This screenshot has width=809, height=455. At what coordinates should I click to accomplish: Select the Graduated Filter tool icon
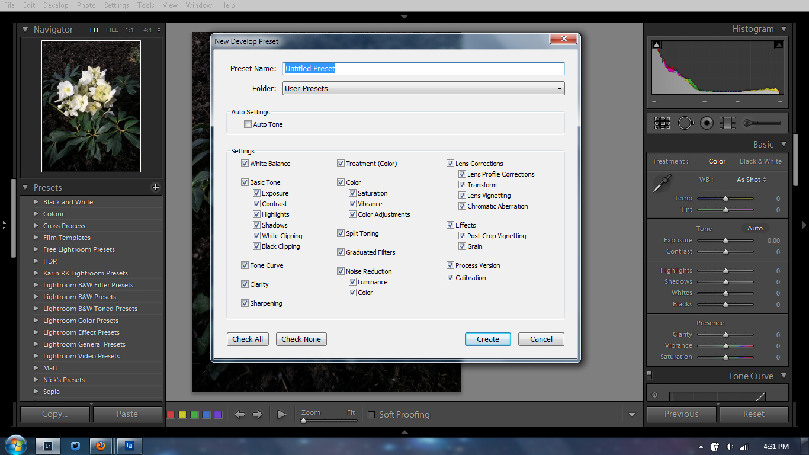(x=727, y=123)
